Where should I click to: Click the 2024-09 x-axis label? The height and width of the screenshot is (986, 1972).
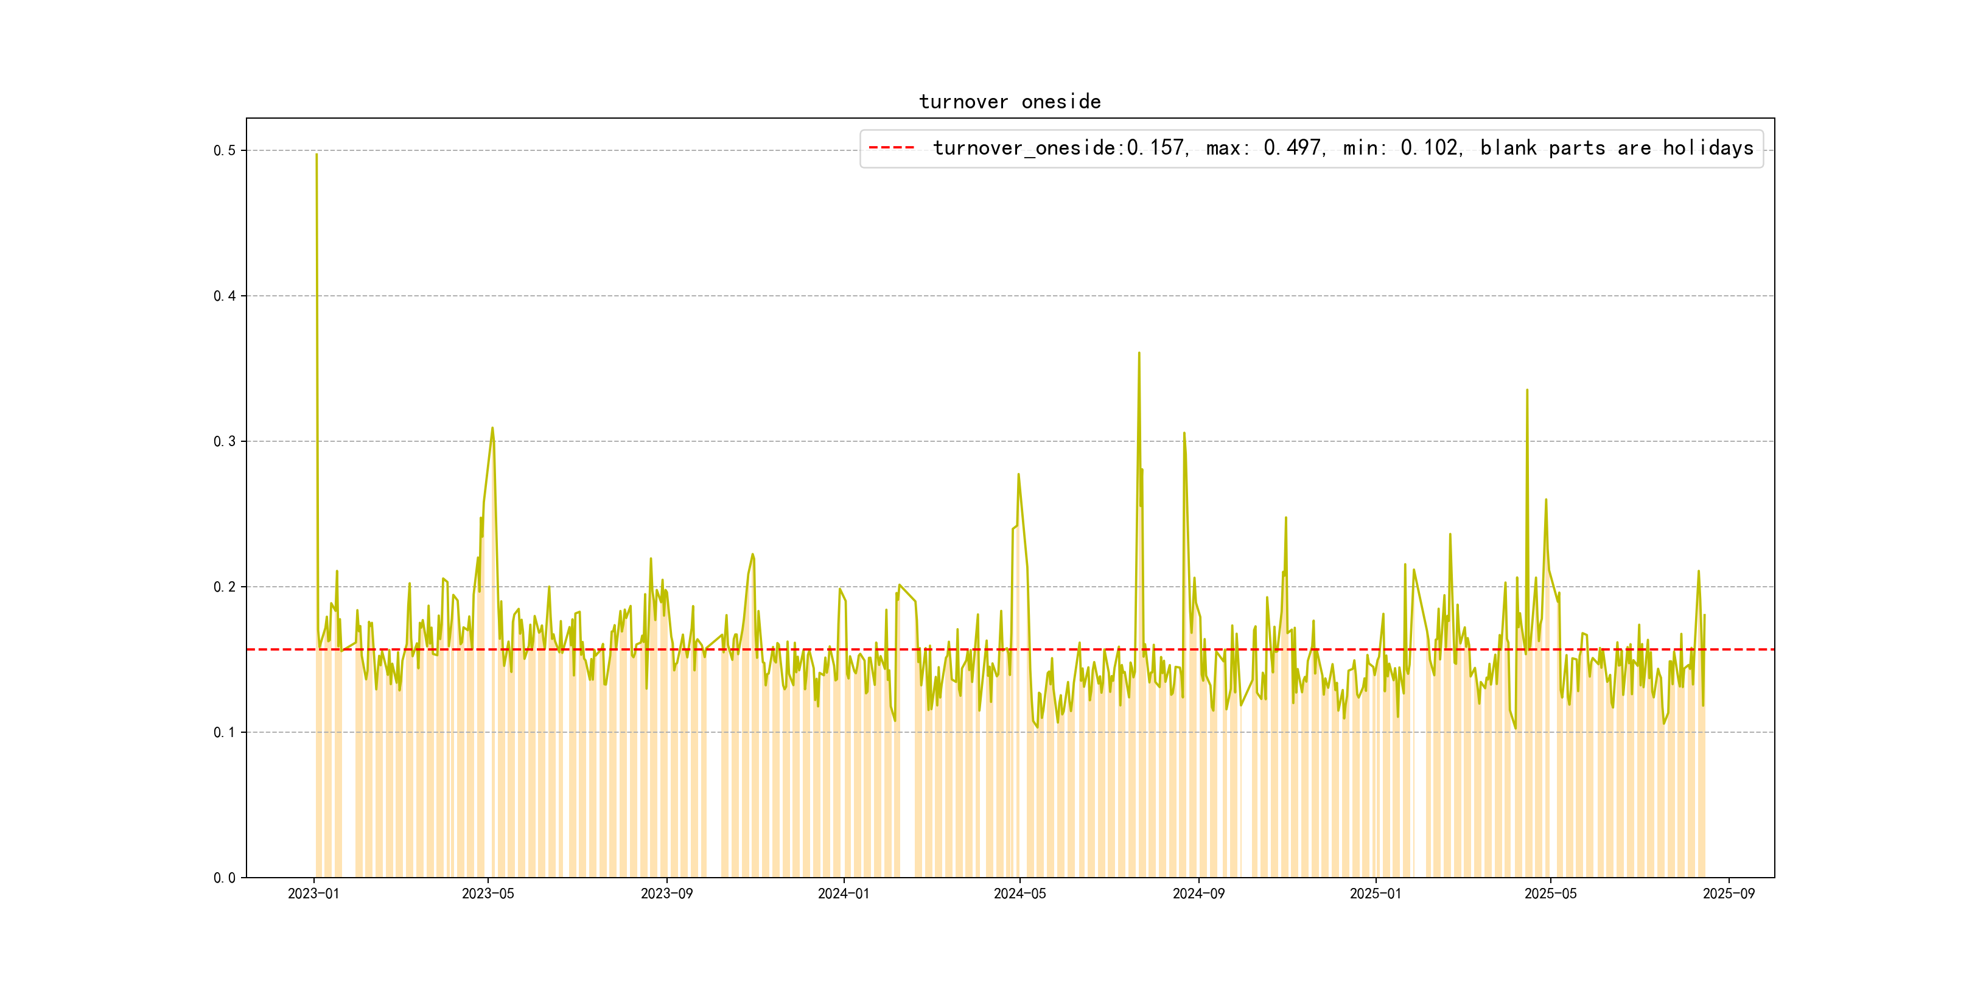pyautogui.click(x=1198, y=893)
